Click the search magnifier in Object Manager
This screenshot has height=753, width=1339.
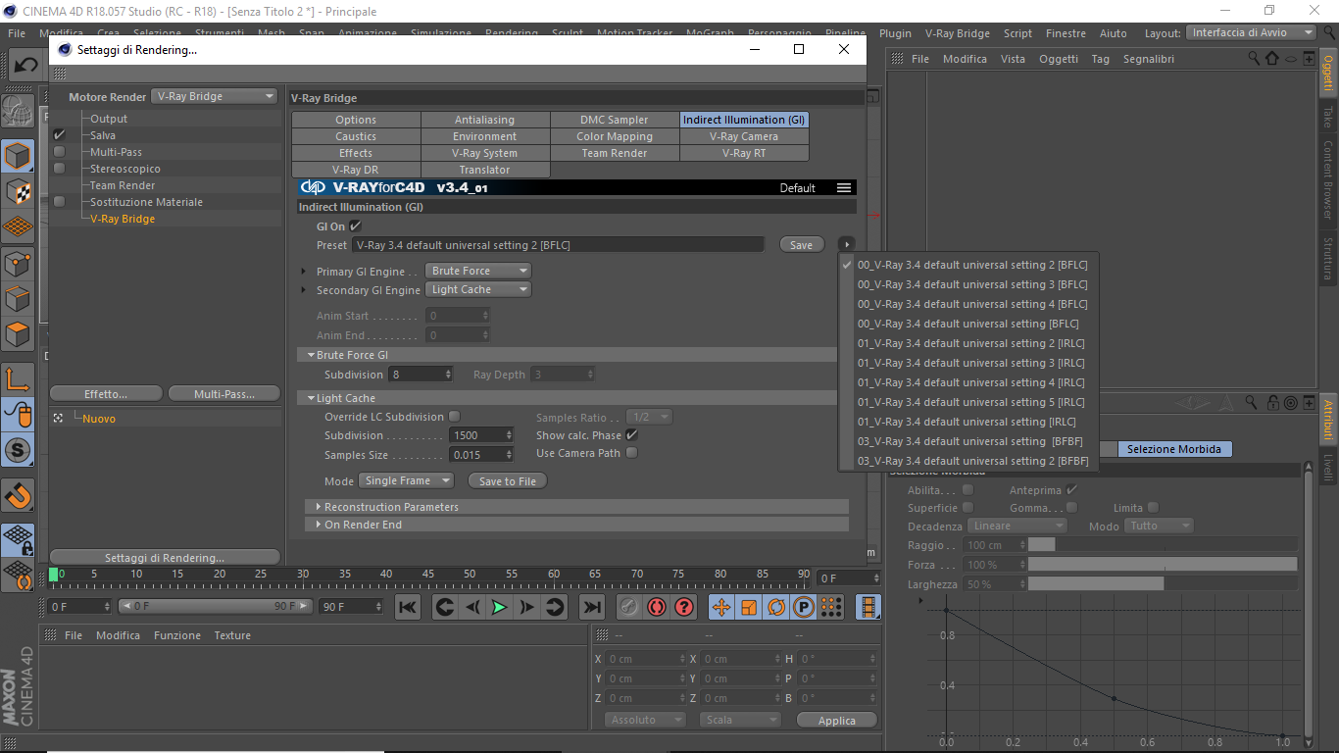tap(1255, 59)
